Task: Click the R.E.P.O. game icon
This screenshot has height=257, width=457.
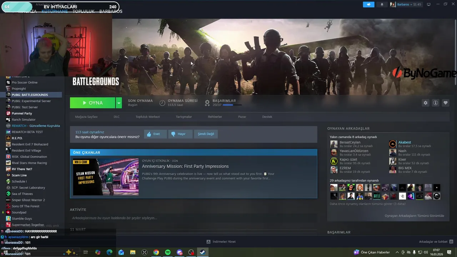Action: [9, 138]
